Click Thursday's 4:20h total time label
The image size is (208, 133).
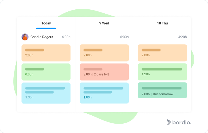click(x=182, y=37)
